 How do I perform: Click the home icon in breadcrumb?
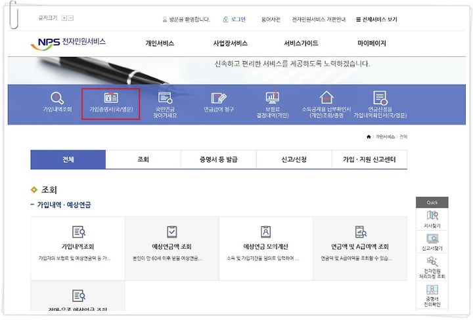click(369, 136)
